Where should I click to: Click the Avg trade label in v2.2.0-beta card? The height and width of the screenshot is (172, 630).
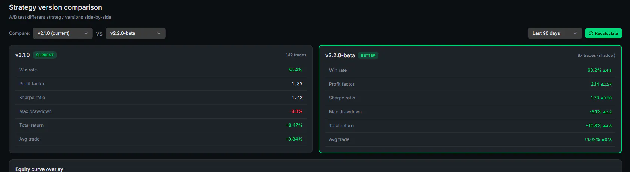(339, 139)
